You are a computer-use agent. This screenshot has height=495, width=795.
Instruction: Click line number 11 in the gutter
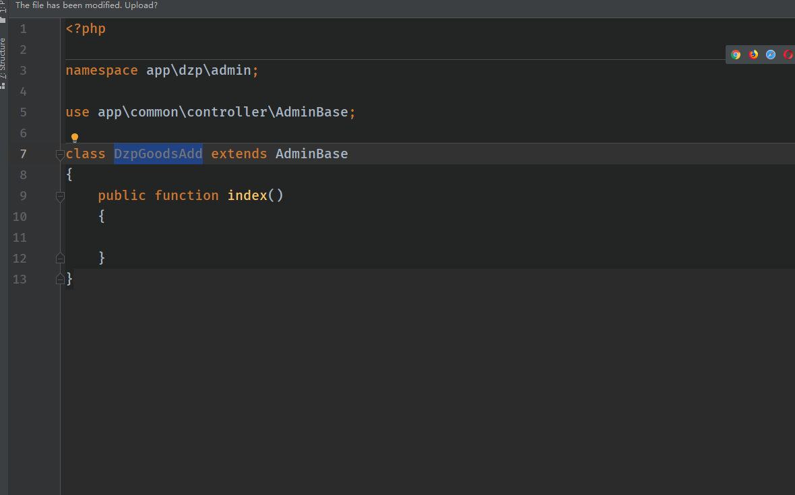(20, 238)
